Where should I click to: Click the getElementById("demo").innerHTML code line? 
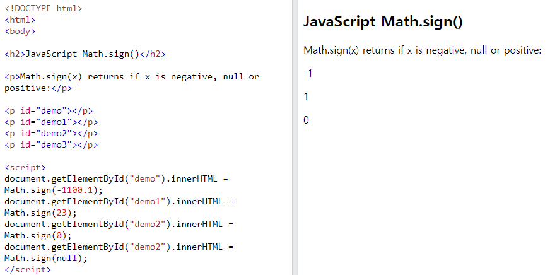coord(117,179)
